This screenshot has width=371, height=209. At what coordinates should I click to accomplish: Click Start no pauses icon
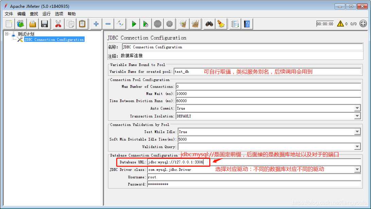click(145, 24)
